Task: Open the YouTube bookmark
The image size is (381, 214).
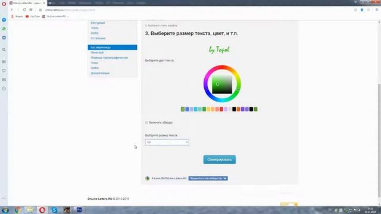Action: (33, 17)
